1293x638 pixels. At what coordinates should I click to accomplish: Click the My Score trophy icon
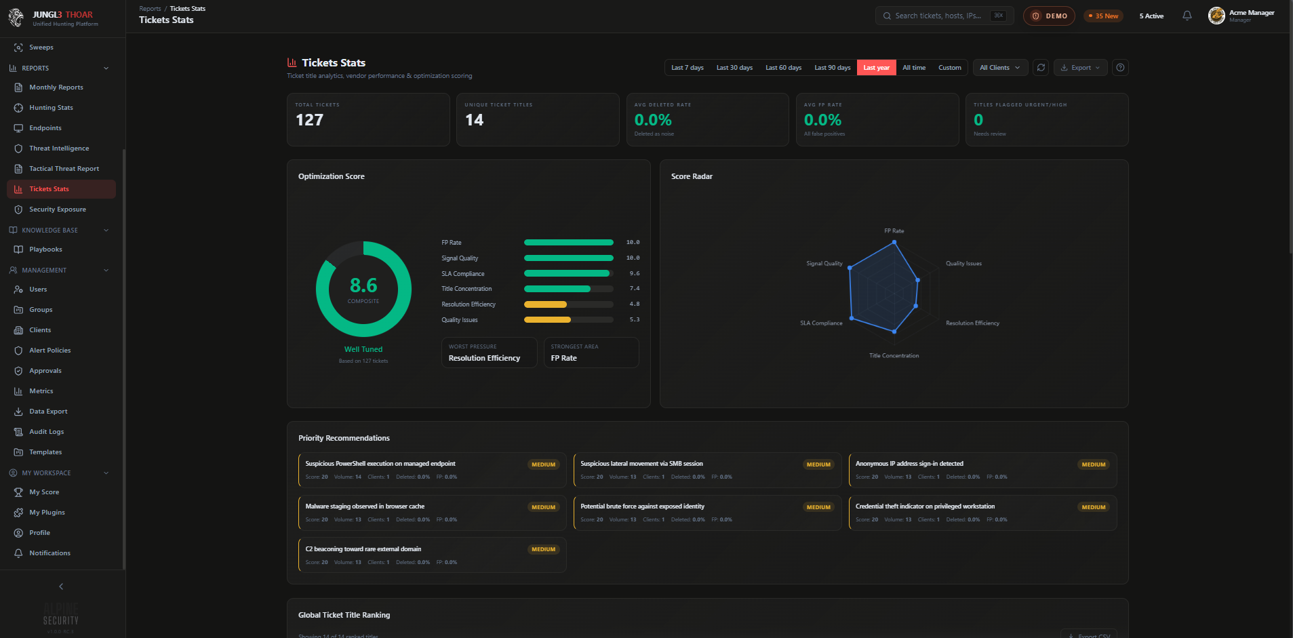click(18, 492)
